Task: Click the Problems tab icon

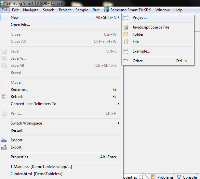Action: [153, 177]
